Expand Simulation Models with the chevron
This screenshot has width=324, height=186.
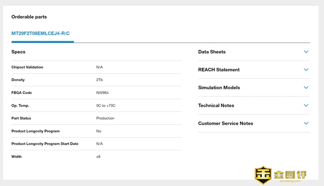306,88
